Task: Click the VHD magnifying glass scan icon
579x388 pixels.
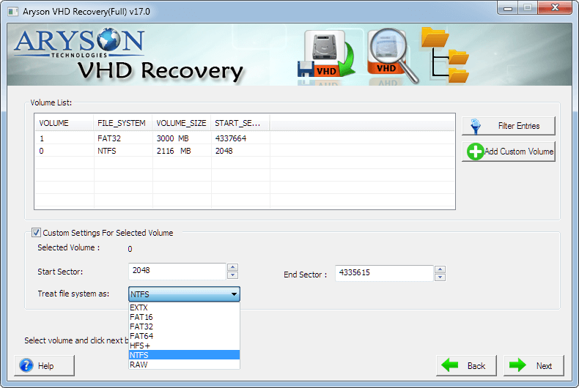Action: pos(392,56)
